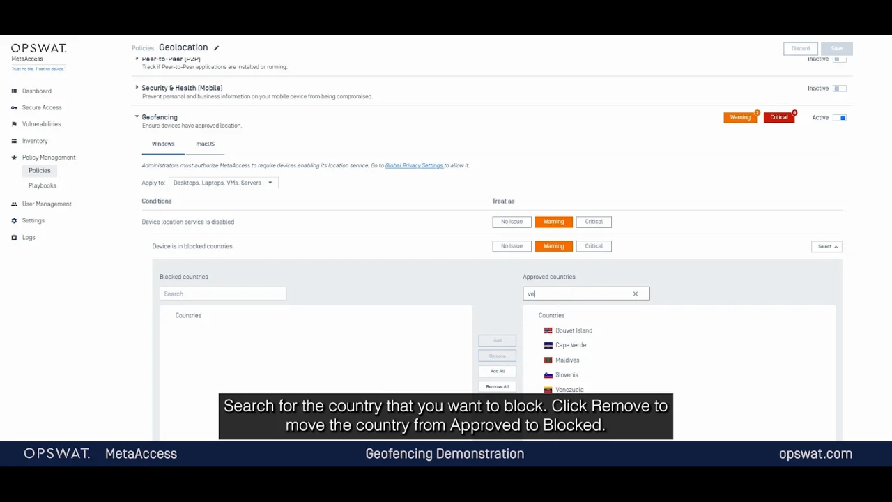Set blocked countries condition to No Issue
Screen dimensions: 892x502
[x=512, y=246]
